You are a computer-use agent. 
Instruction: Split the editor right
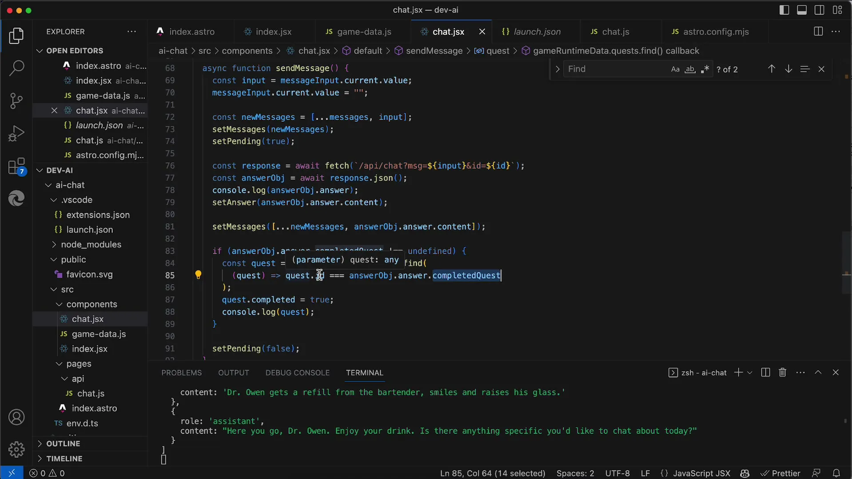818,32
